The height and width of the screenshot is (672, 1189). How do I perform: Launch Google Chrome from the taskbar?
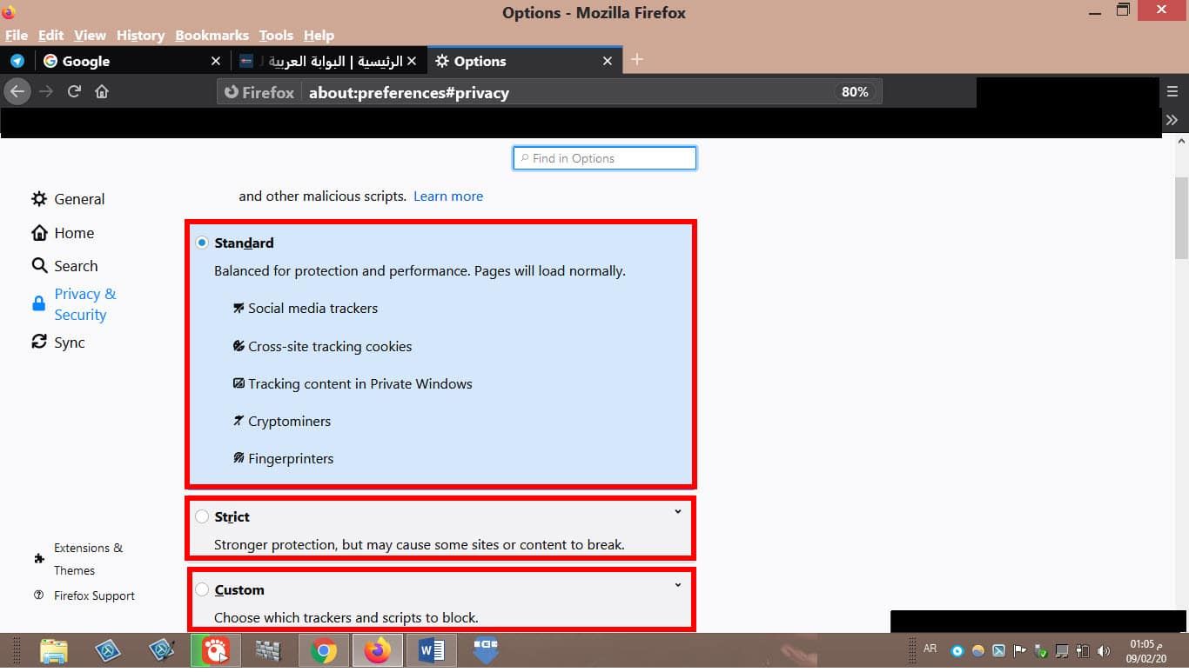[324, 651]
